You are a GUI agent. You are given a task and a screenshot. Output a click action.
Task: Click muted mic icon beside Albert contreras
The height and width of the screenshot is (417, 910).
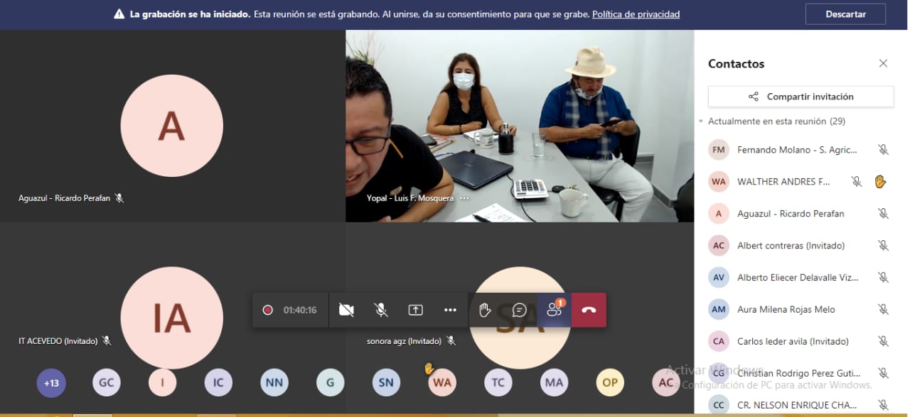883,246
